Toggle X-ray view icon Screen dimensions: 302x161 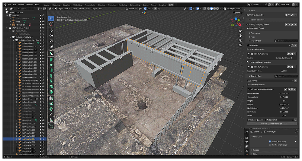[204, 9]
